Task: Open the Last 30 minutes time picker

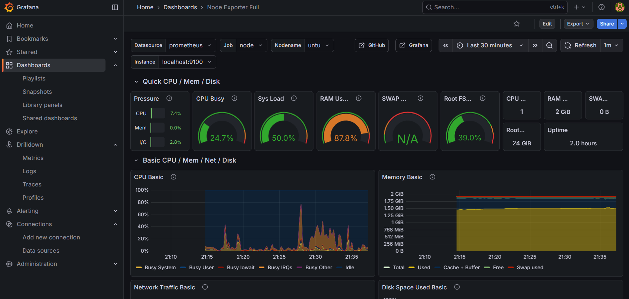Action: tap(490, 45)
